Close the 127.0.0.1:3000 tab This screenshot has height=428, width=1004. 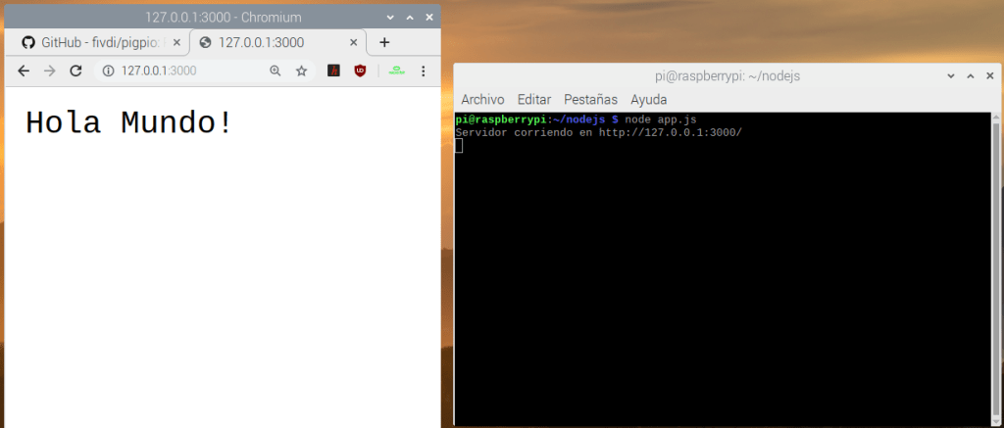point(352,42)
